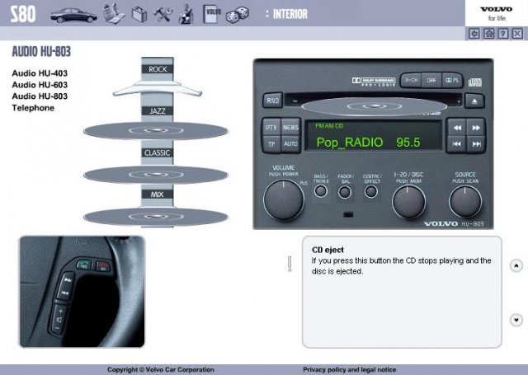Click the X exit icon
The width and height of the screenshot is (528, 375).
(517, 34)
